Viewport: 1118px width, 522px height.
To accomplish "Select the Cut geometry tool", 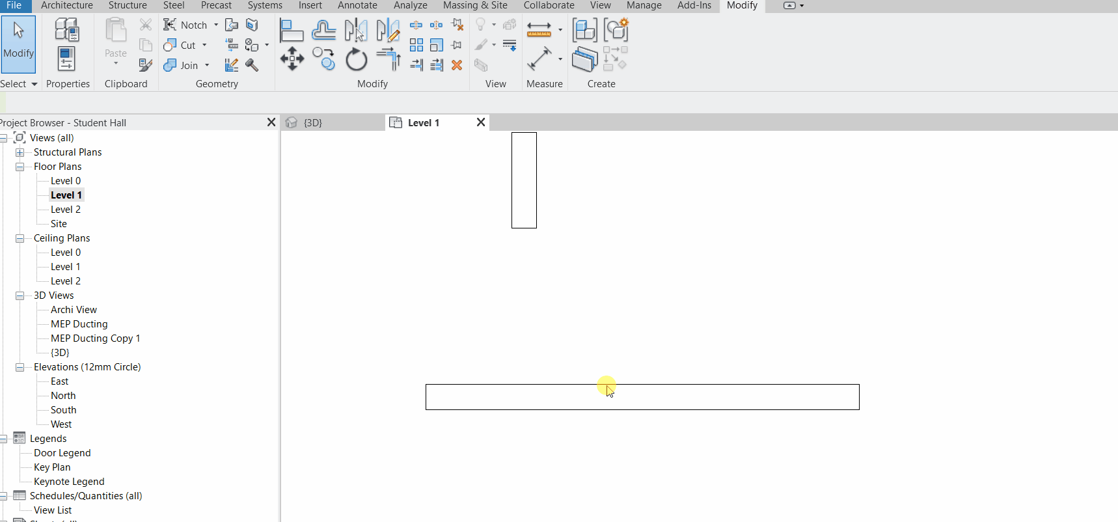I will pos(180,45).
